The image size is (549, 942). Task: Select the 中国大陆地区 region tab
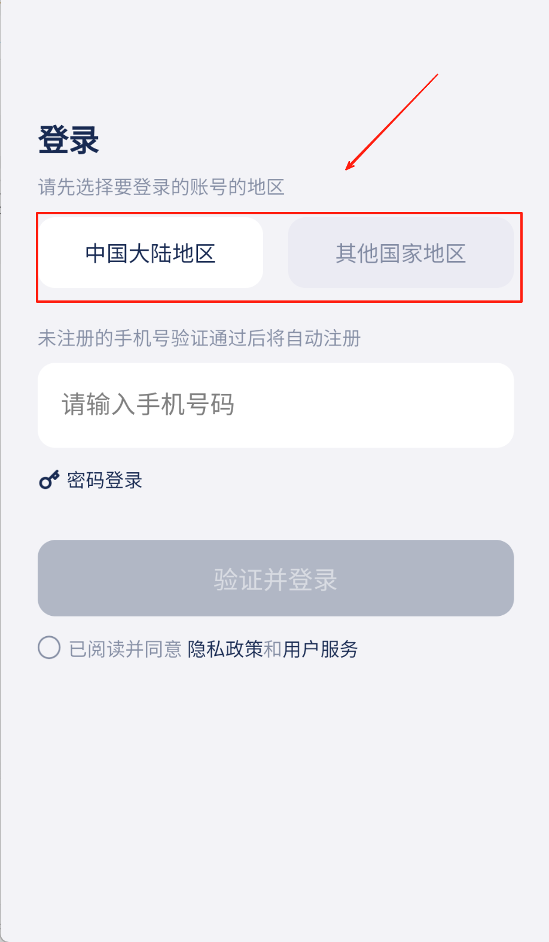coord(151,253)
